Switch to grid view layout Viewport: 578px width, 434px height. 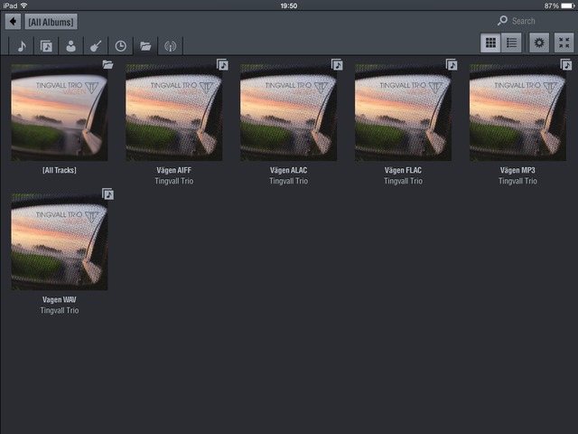pos(490,42)
